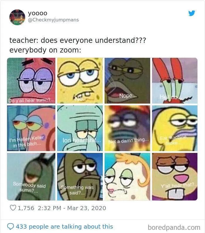Screen dimensions: 205x233
Task: Select the 'Nope...' fish image
Action: 127,80
